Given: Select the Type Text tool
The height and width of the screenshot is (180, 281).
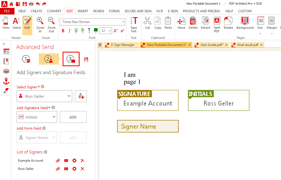Looking at the screenshot, I should (x=134, y=25).
